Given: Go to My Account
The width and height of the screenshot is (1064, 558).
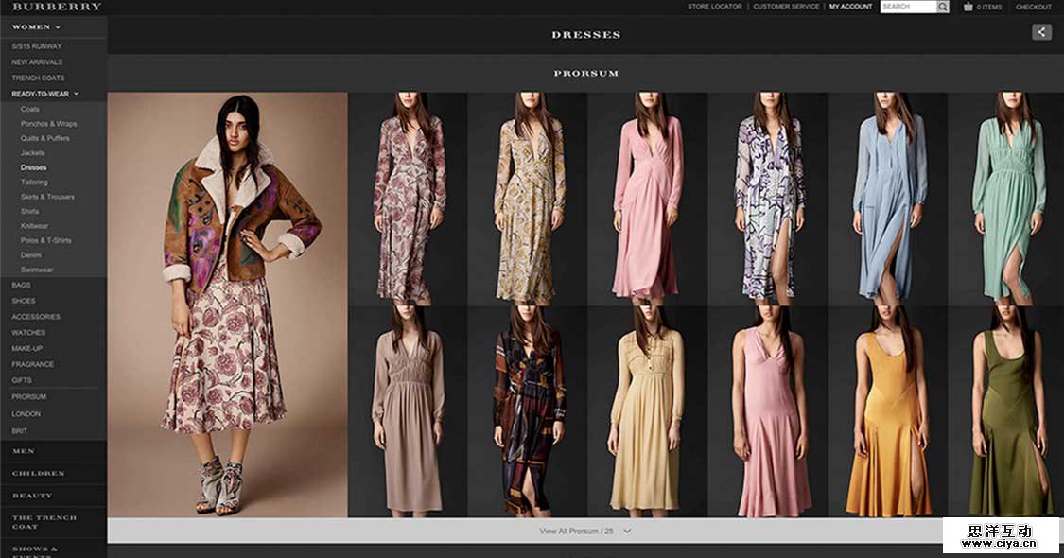Looking at the screenshot, I should pos(850,7).
